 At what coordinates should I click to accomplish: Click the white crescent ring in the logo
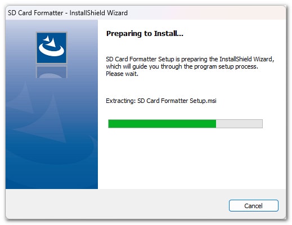pyautogui.click(x=51, y=50)
